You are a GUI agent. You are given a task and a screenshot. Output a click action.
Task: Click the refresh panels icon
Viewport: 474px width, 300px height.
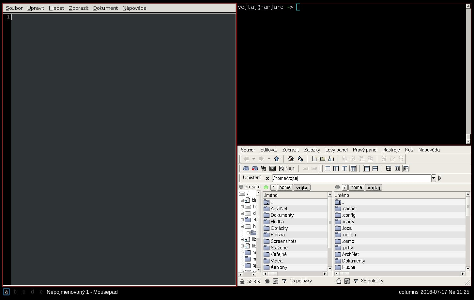pos(300,159)
